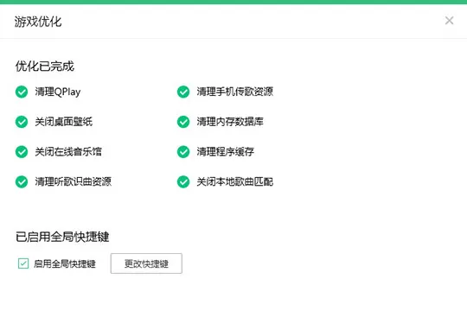Click the check icon next to 清理内存数据库
This screenshot has height=311, width=467.
(183, 122)
